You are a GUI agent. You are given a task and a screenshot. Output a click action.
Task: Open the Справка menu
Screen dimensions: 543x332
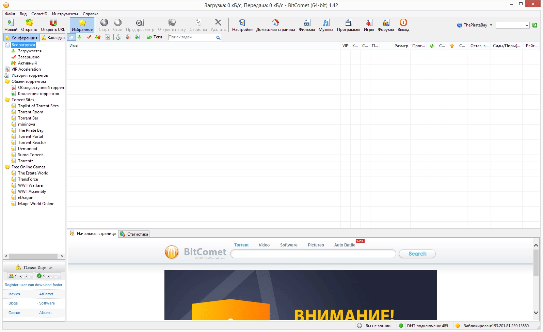[91, 14]
